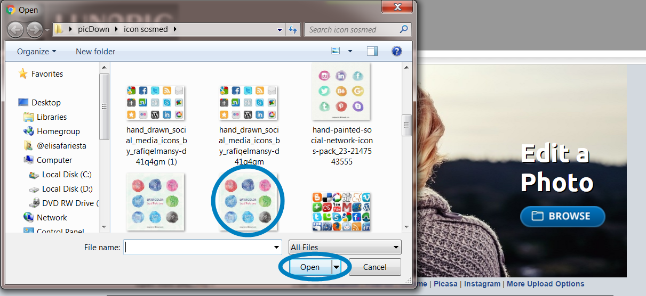
Task: Open More Upload Options link
Action: tap(545, 284)
